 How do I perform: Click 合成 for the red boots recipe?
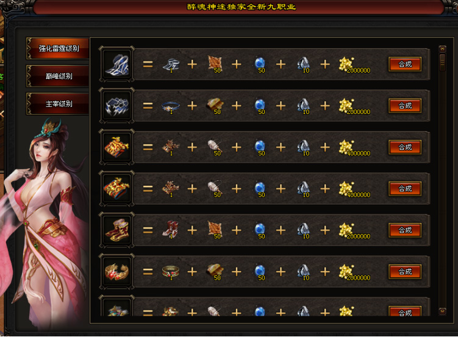coord(405,230)
